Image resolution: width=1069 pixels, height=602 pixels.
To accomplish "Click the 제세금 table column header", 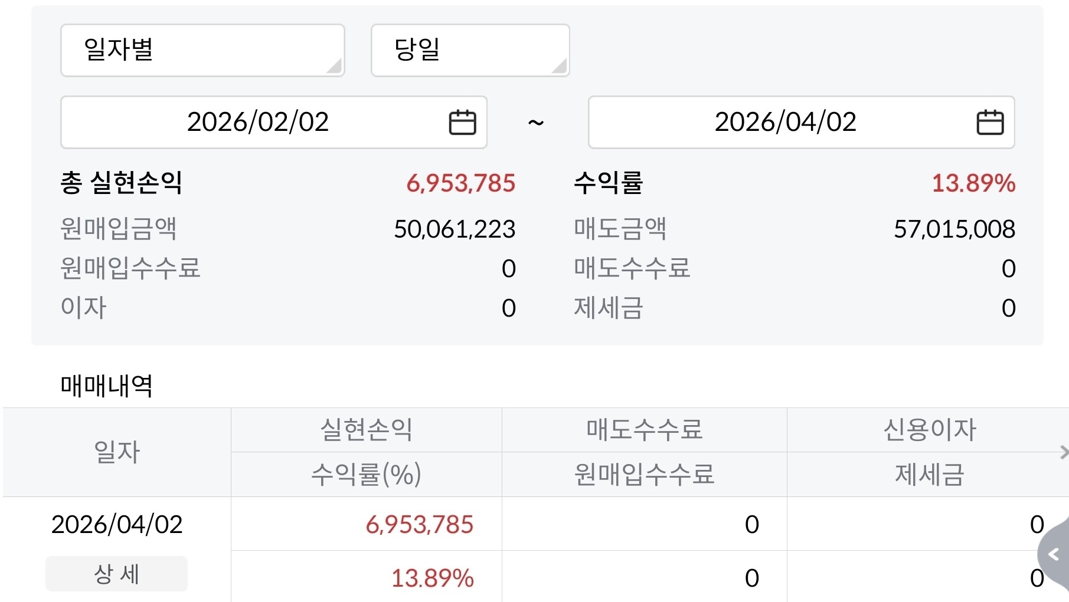I will point(929,475).
